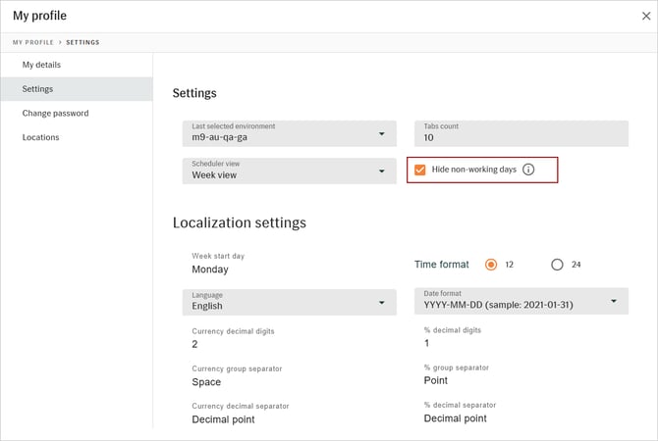Click the Tabs count input field
The image size is (658, 441).
[x=521, y=133]
